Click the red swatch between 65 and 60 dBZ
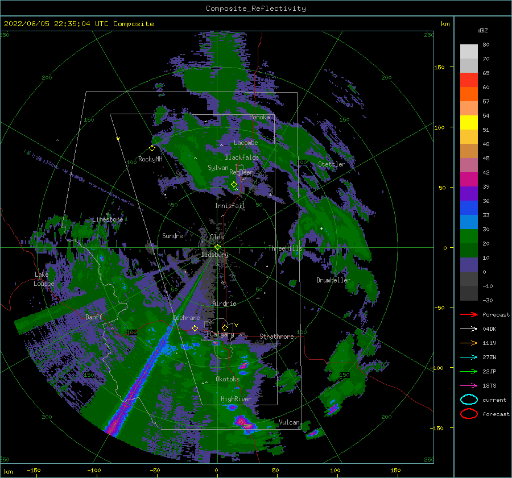This screenshot has height=478, width=512. coord(469,80)
